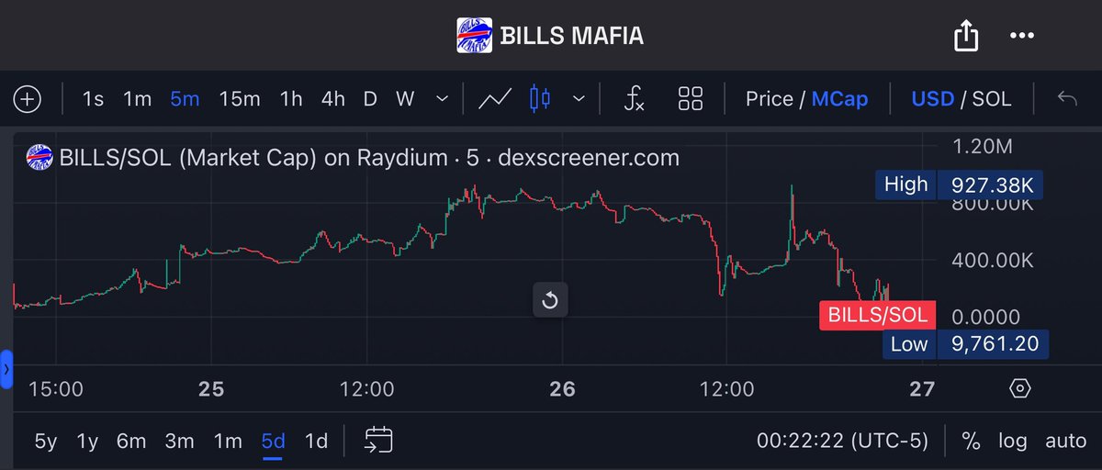The width and height of the screenshot is (1102, 470).
Task: Set range to 1m in bottom bar
Action: [228, 442]
